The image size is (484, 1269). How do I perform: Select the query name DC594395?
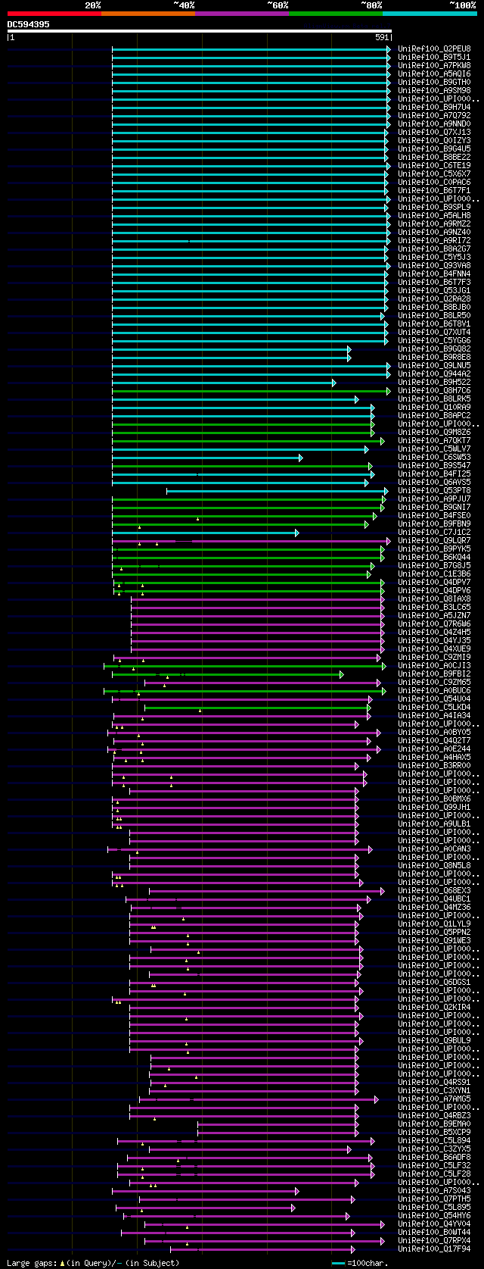coord(29,24)
